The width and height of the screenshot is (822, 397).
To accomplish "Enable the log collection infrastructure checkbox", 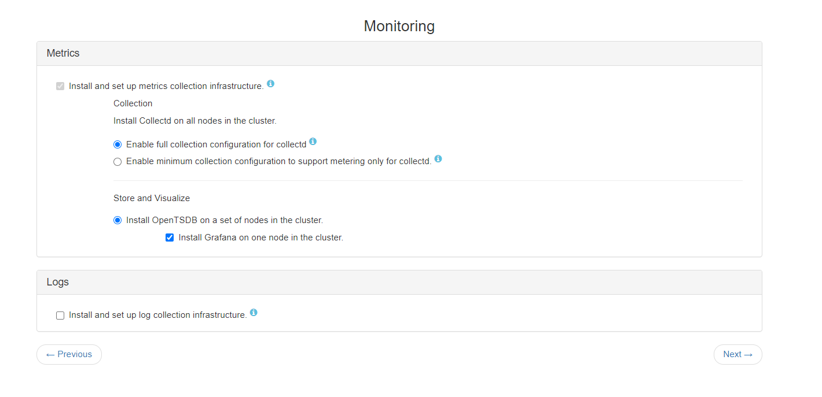I will tap(60, 316).
